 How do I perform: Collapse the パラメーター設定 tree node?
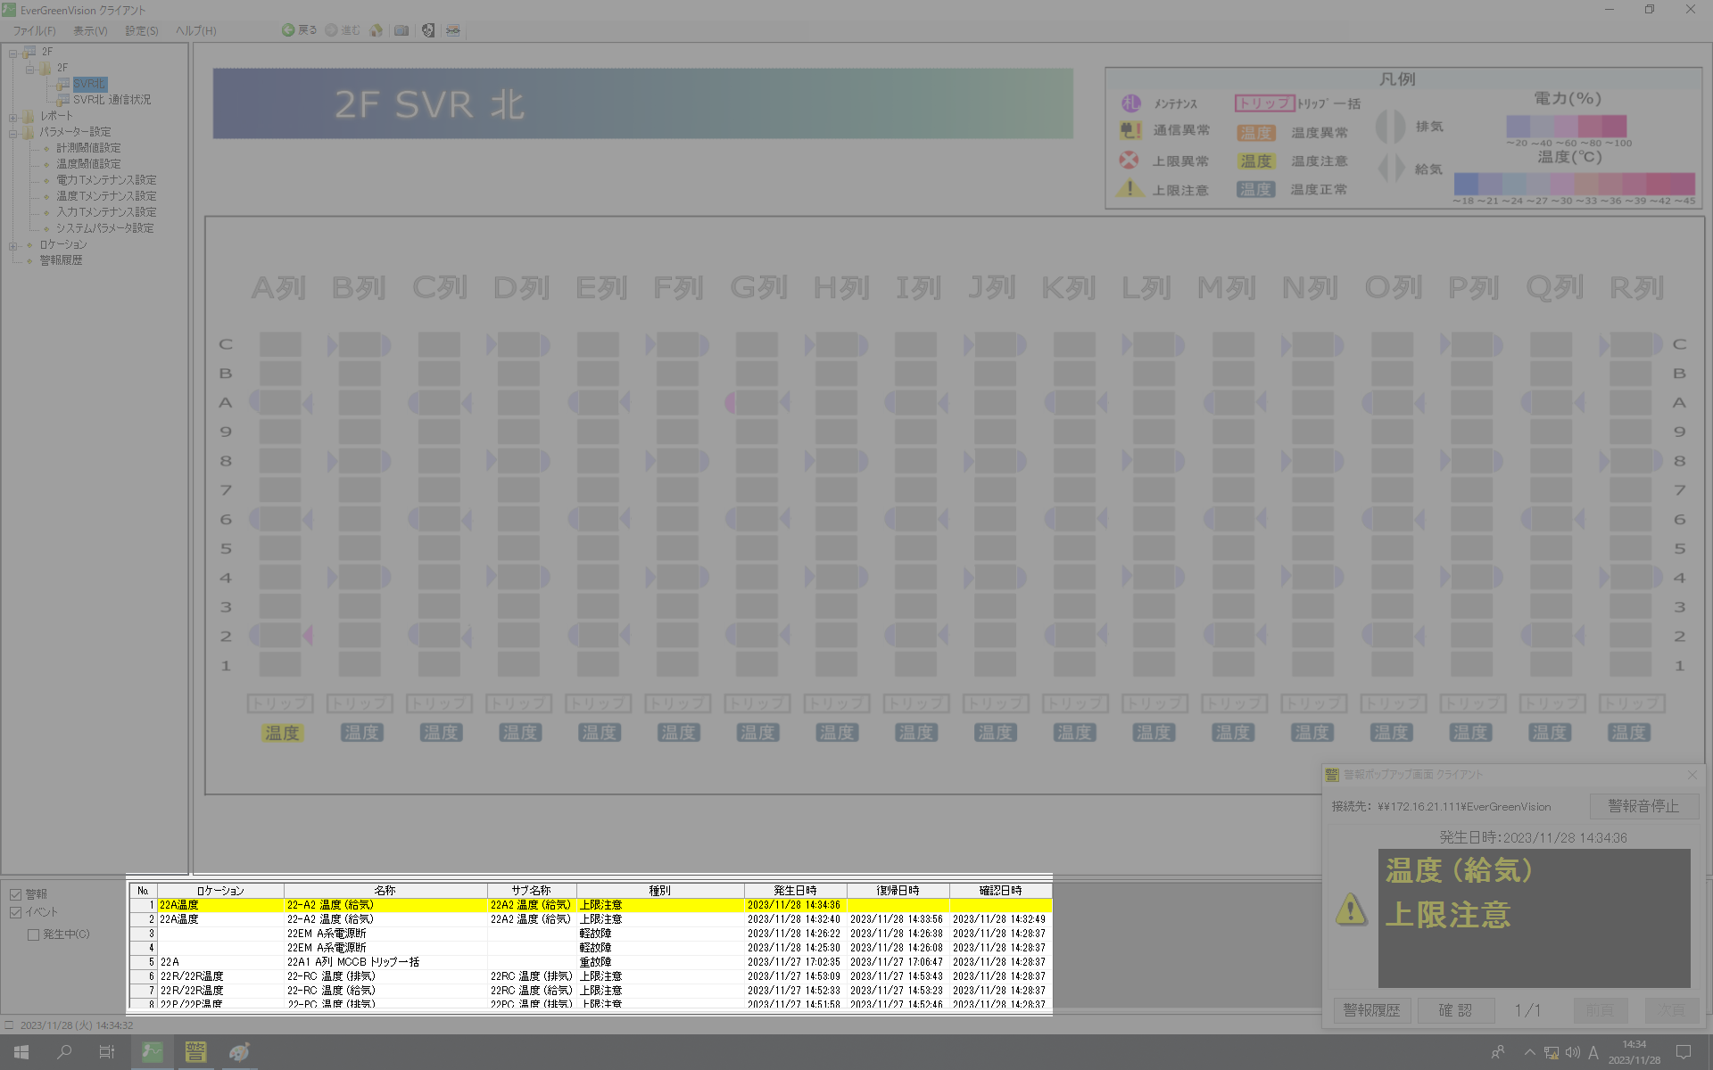(x=13, y=133)
